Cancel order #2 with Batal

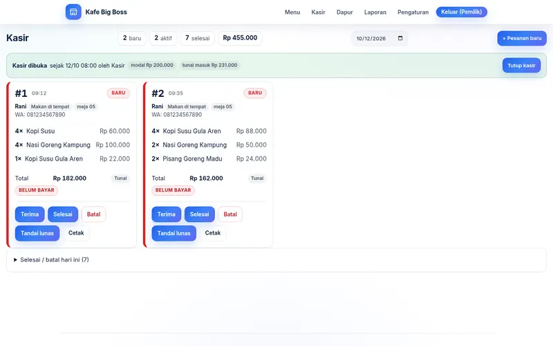pyautogui.click(x=230, y=215)
